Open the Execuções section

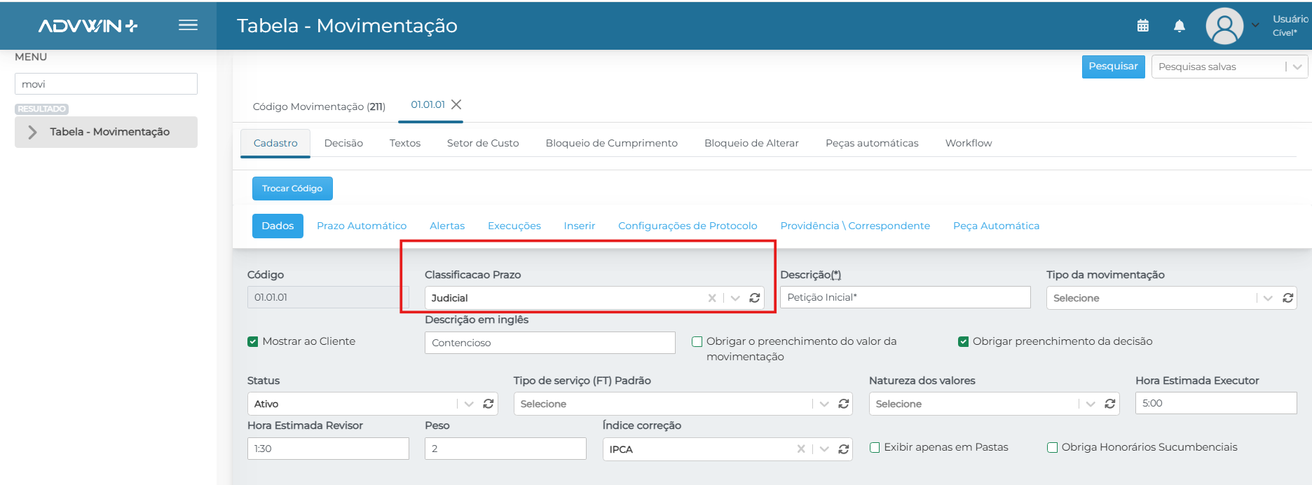(x=514, y=226)
